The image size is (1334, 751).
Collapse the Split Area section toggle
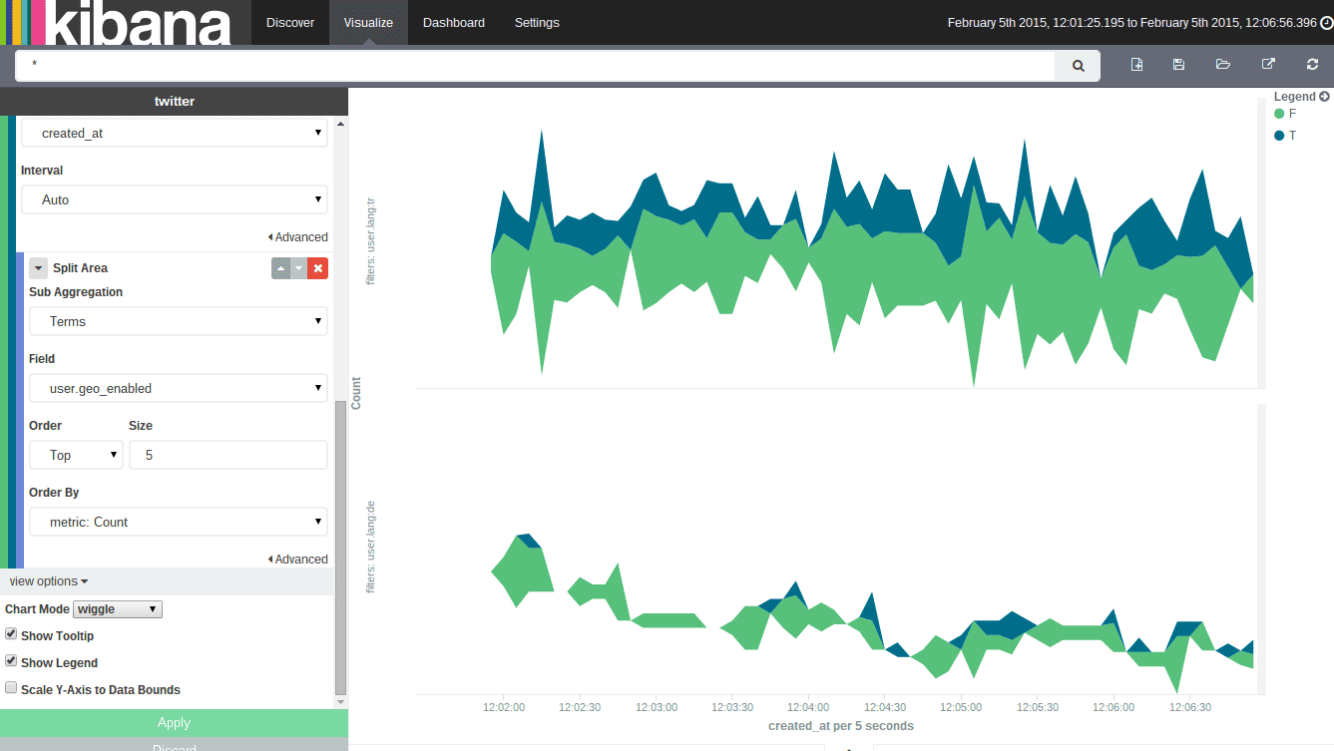pyautogui.click(x=38, y=268)
